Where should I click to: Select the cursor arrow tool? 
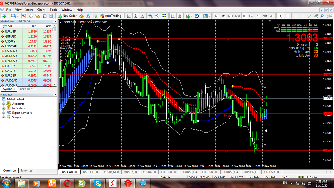(281, 16)
